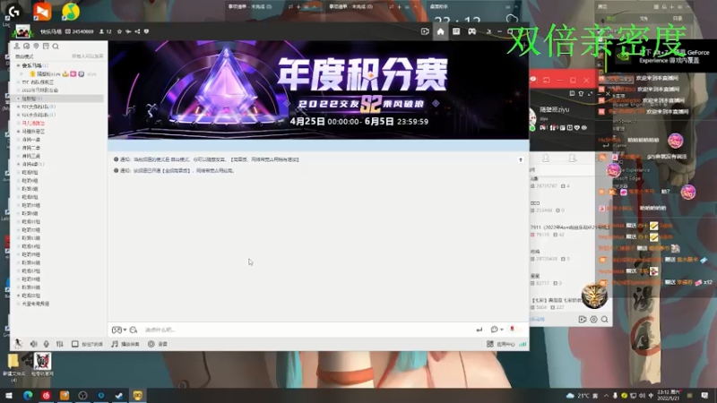Open the skin shirt icon in red window
This screenshot has width=717, height=403.
581,94
